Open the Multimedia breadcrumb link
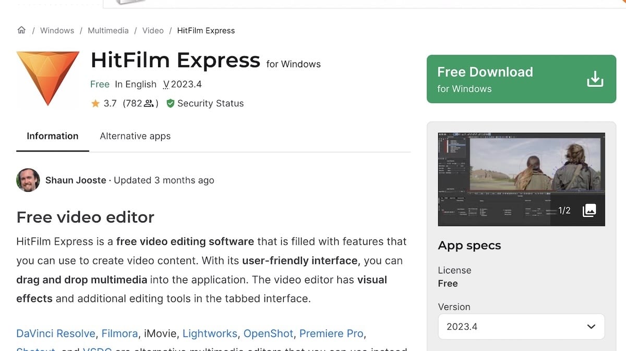 (108, 30)
